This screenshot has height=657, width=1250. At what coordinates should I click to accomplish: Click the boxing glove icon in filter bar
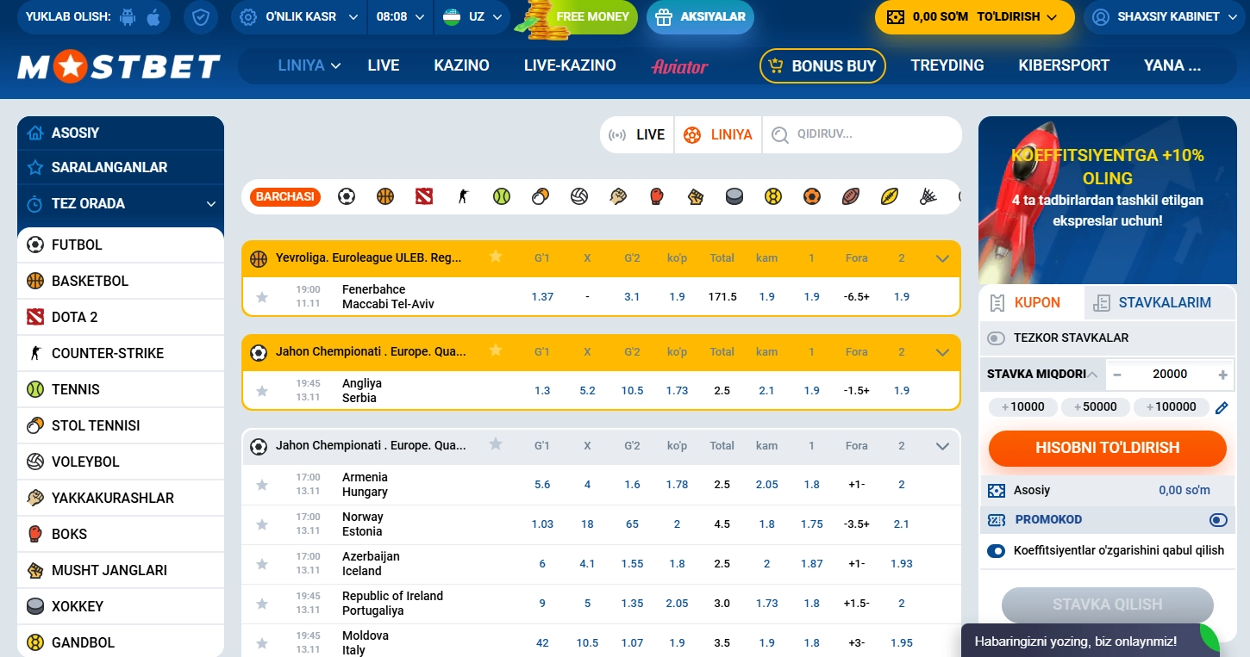pyautogui.click(x=657, y=196)
